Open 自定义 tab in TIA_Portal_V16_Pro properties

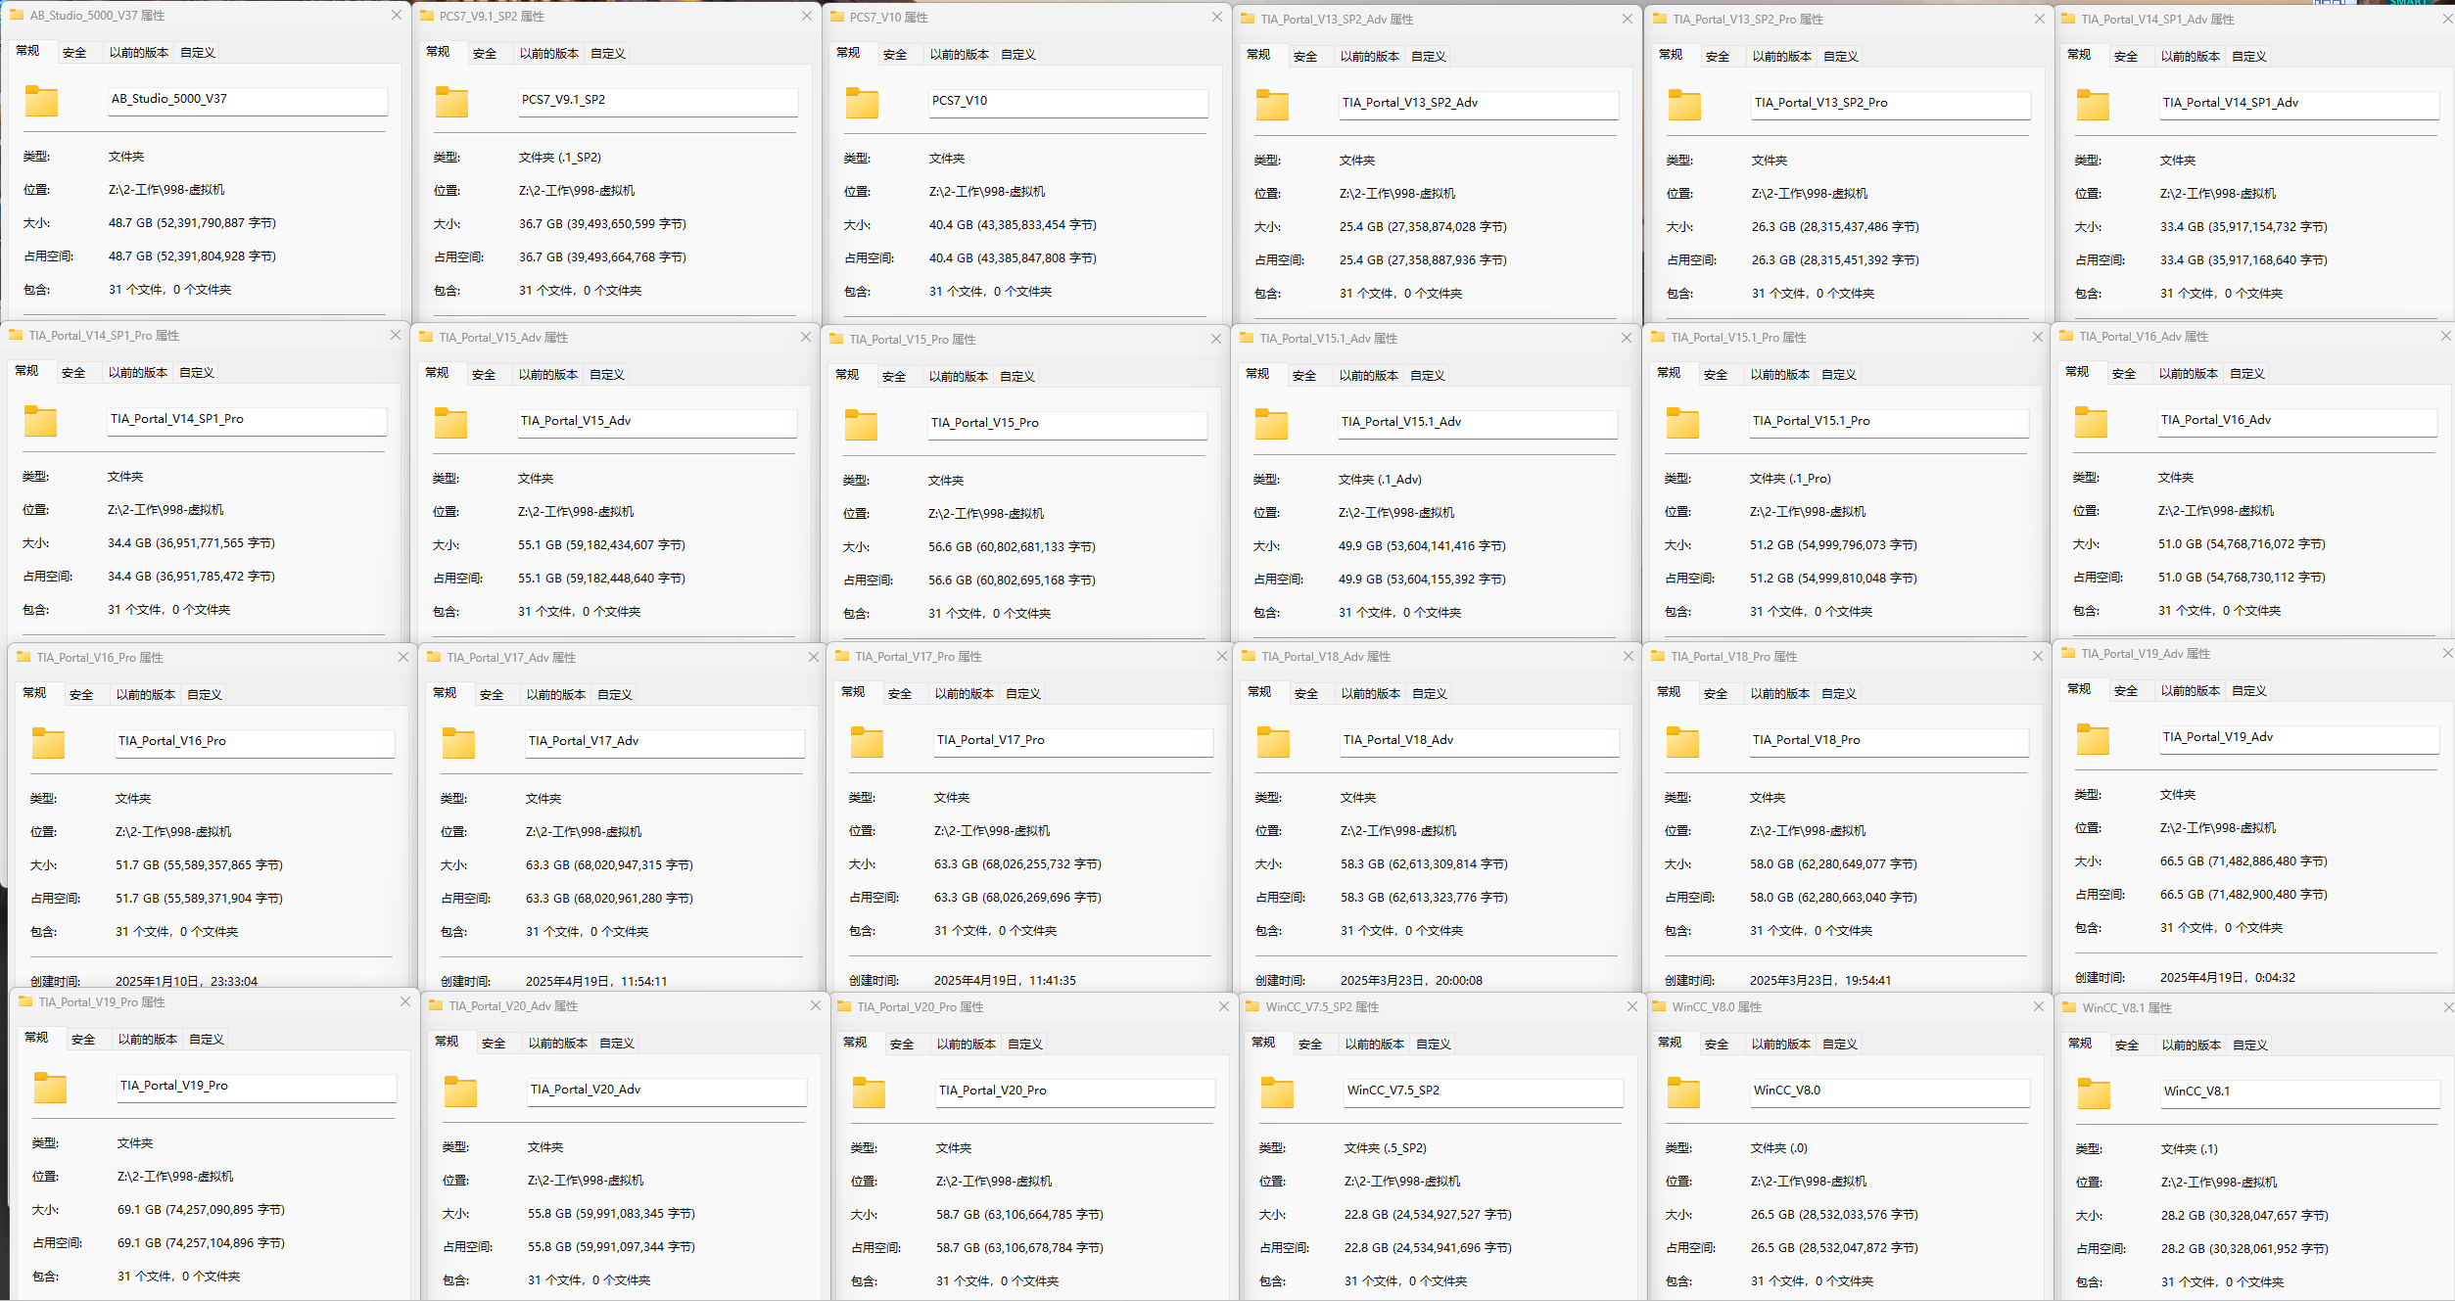(x=204, y=695)
